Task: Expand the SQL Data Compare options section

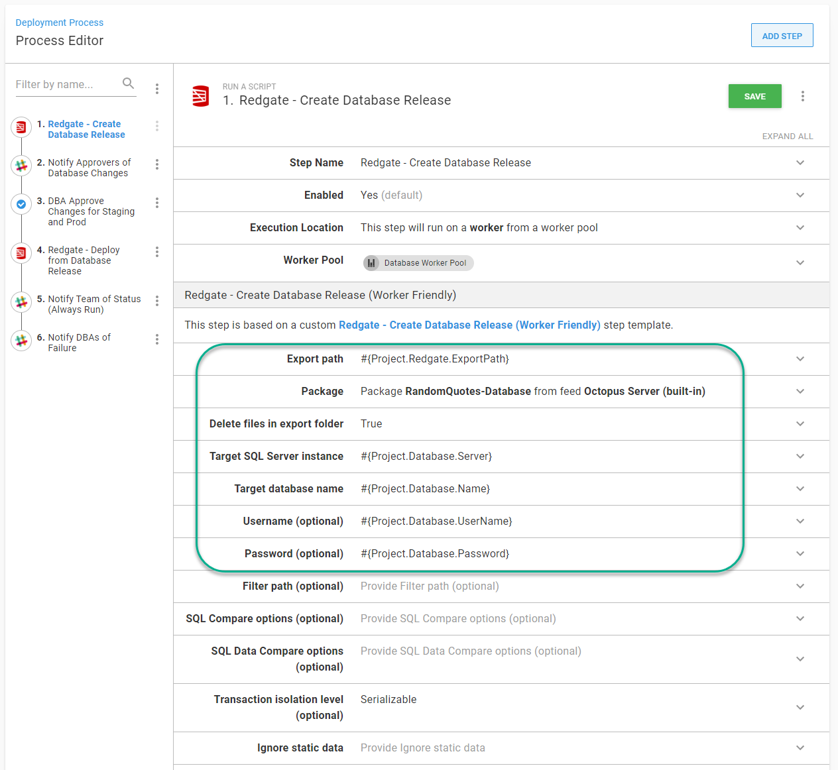Action: tap(800, 659)
